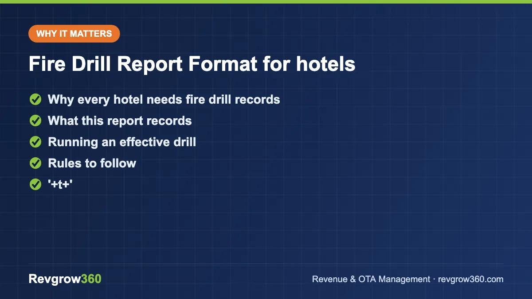Click the heading Fire Drill Report Format for hotels
This screenshot has width=532, height=299.
192,64
